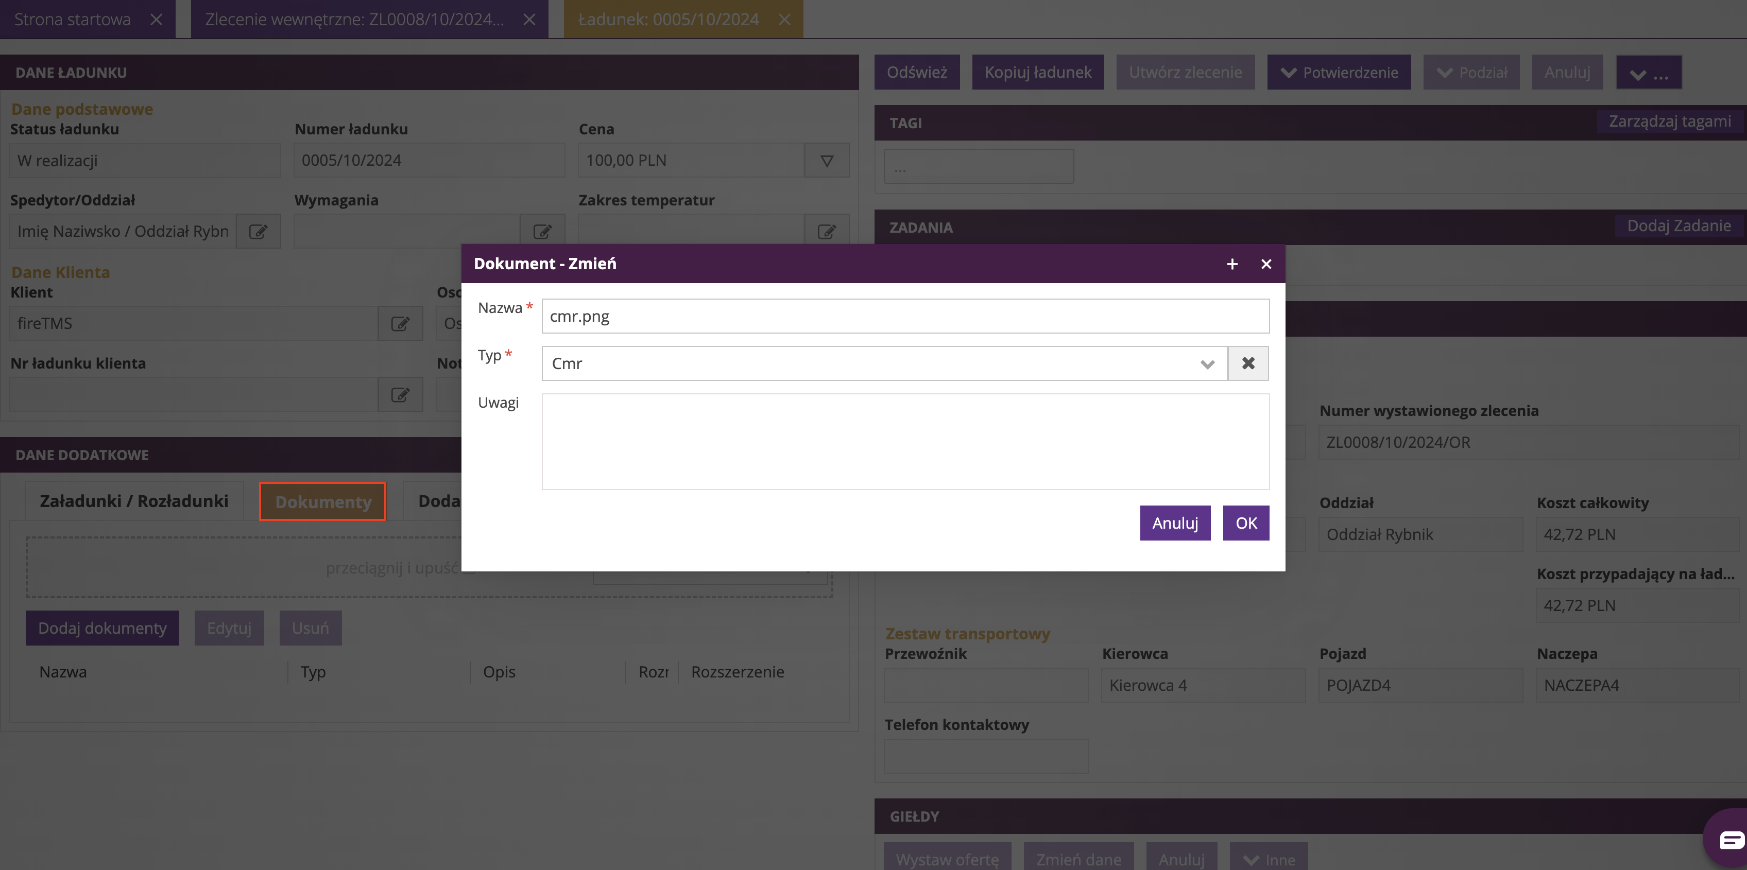The height and width of the screenshot is (870, 1747).
Task: Switch to Zlecenie wewnętrzne ZL0008/10/2024 tab
Action: [x=355, y=20]
